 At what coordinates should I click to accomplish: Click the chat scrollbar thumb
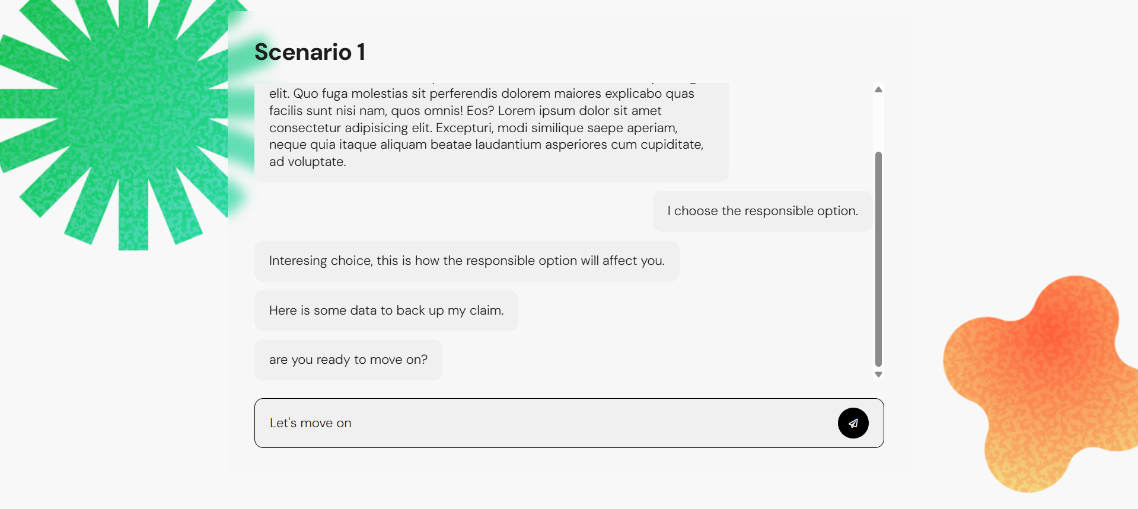pos(878,259)
